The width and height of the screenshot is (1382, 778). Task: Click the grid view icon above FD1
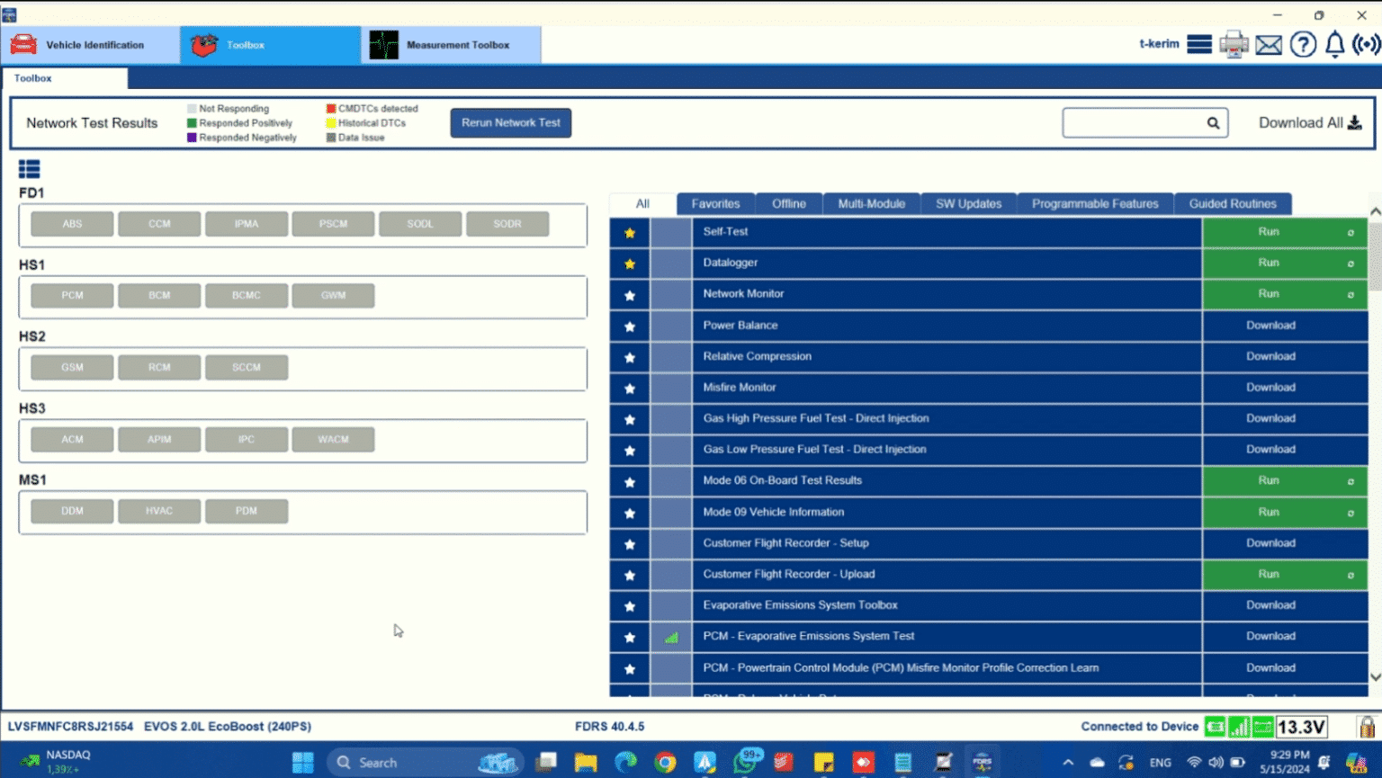tap(29, 168)
